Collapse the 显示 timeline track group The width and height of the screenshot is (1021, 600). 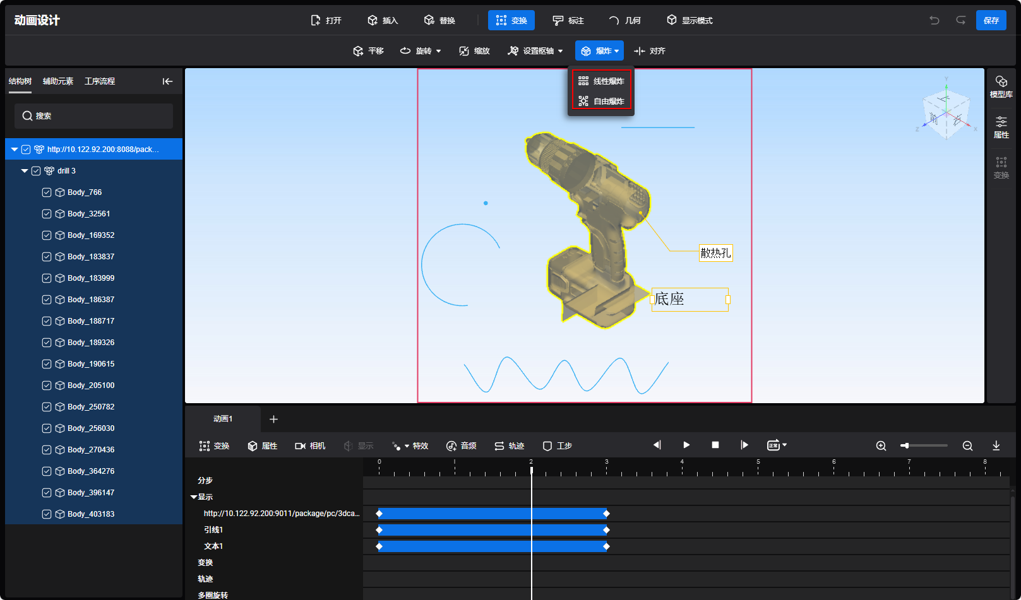click(x=194, y=497)
